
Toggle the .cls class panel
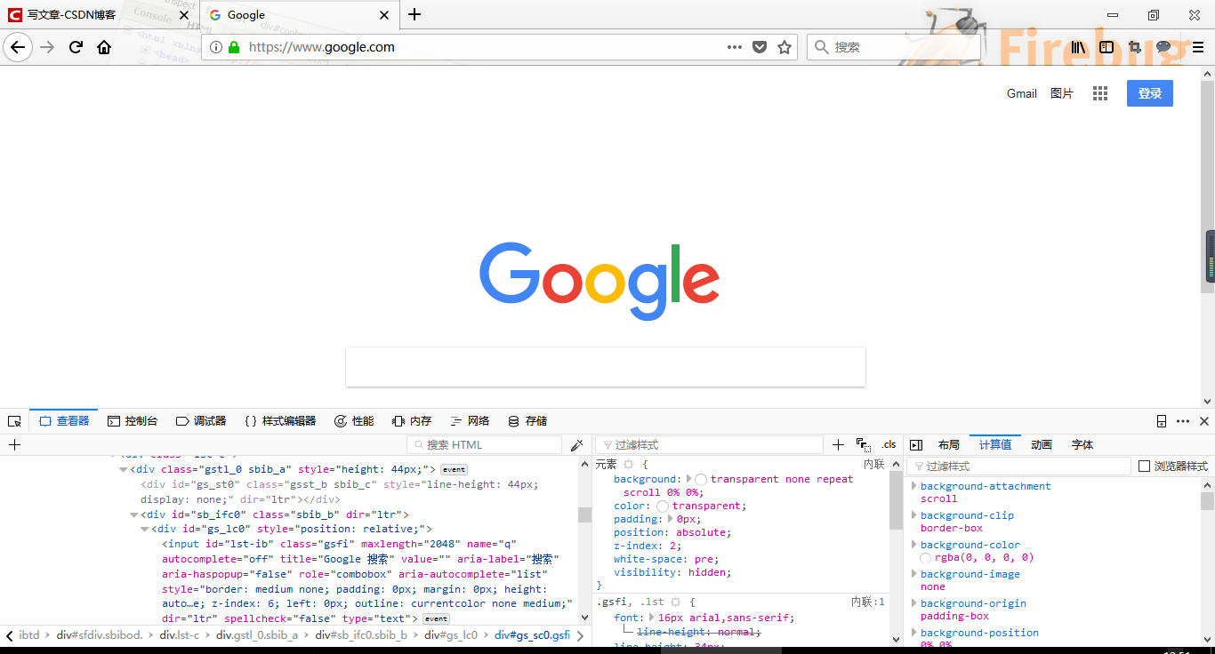coord(889,444)
